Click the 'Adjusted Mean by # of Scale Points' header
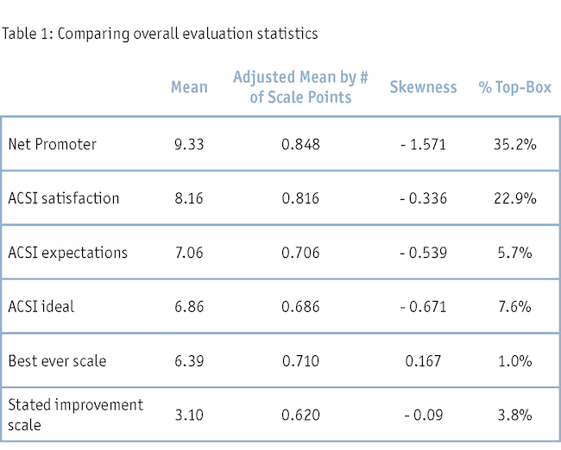561x450 pixels. 300,87
